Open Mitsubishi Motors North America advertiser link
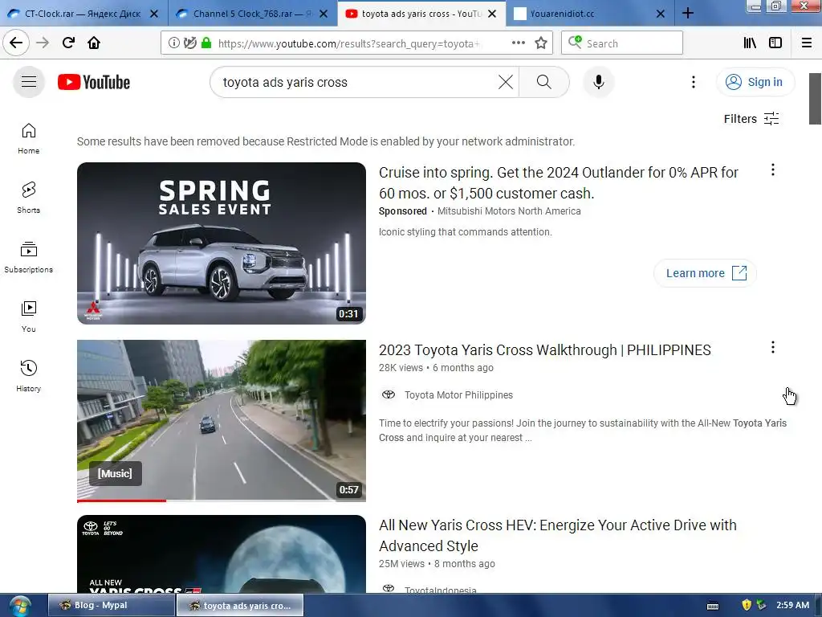 (509, 211)
